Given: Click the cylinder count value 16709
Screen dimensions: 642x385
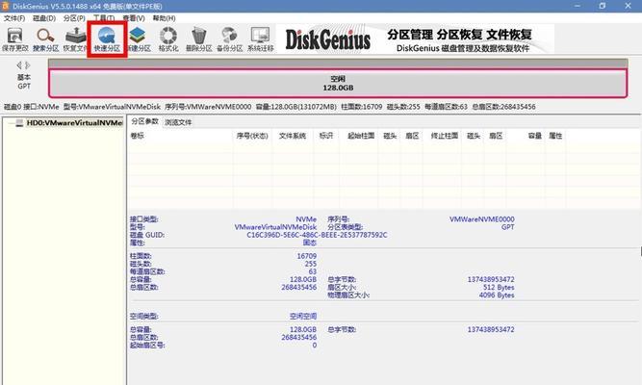Looking at the screenshot, I should tap(307, 256).
